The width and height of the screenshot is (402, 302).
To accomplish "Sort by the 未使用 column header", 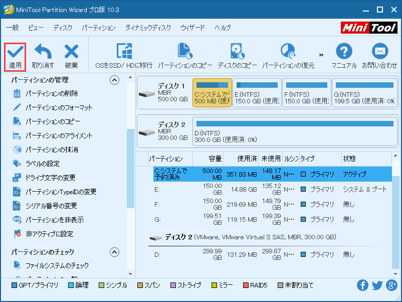I will [x=270, y=159].
